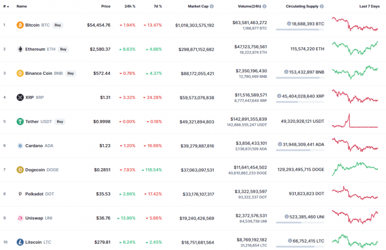Click the Bitcoin logo icon
386x250 pixels.
coord(20,25)
